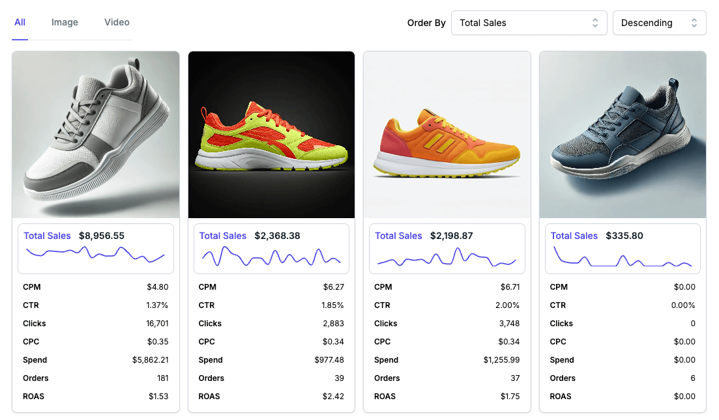The width and height of the screenshot is (719, 420).
Task: Open the Descending sort direction dropdown
Action: pos(658,22)
